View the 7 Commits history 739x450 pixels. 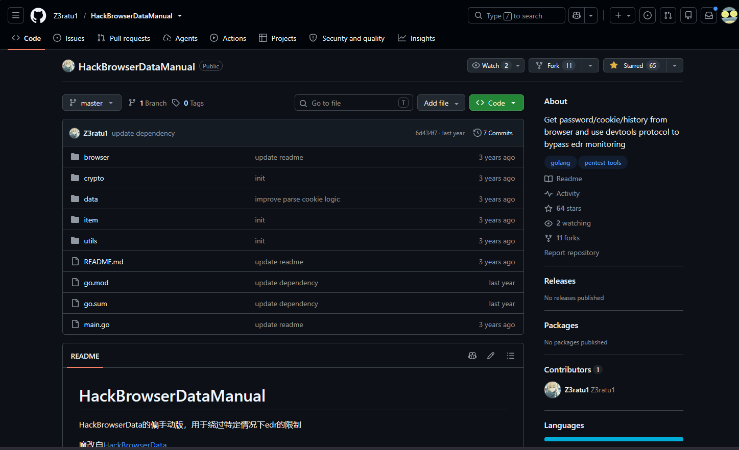[493, 133]
